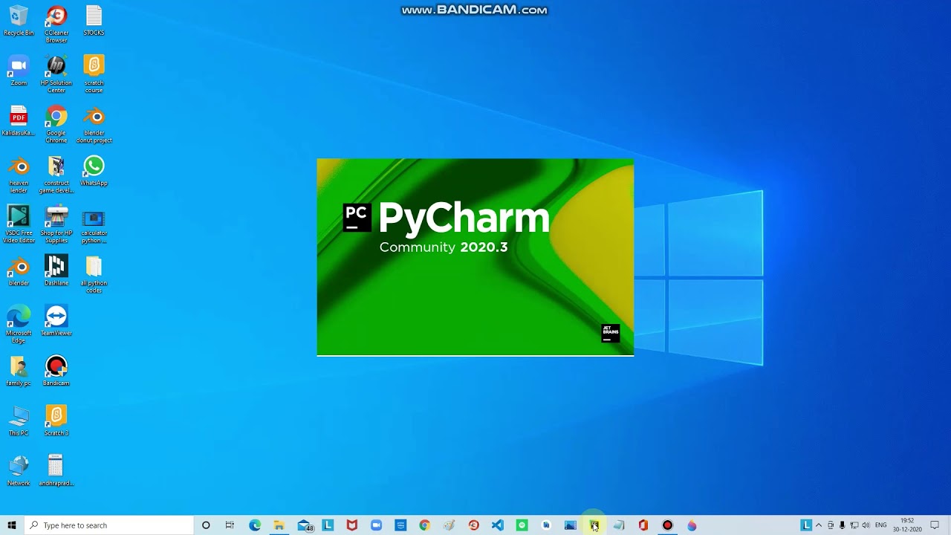Launch WhatsApp from the desktop
Screen dimensions: 951x535
(94, 171)
